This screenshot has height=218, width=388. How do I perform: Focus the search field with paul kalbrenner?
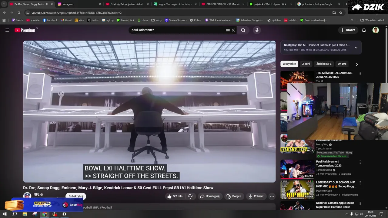coord(177,30)
